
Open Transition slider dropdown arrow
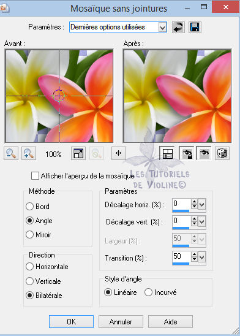click(201, 257)
